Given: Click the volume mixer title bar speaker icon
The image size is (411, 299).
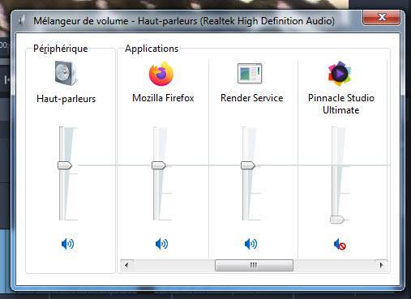Looking at the screenshot, I should 22,21.
